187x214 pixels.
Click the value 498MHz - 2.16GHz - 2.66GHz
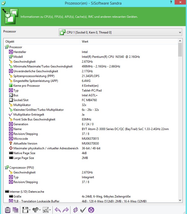click(101, 66)
